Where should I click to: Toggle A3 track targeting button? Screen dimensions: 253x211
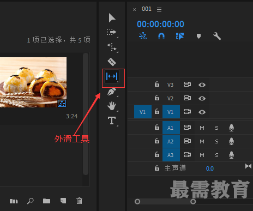pos(171,155)
